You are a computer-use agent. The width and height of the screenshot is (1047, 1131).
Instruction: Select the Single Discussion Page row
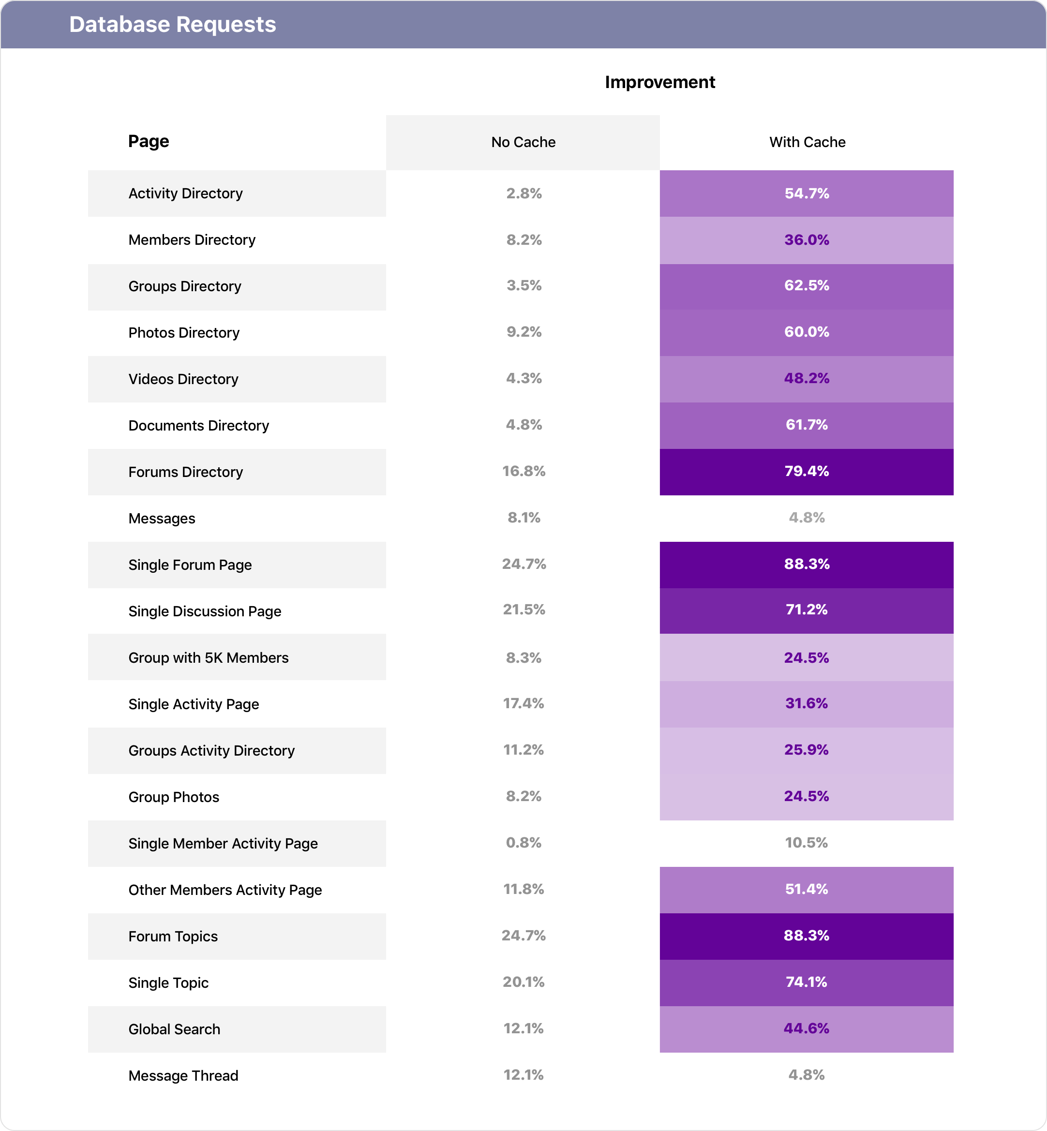521,610
